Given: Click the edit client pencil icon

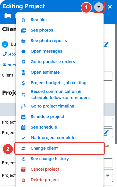Looking at the screenshot, I should (x=106, y=44).
